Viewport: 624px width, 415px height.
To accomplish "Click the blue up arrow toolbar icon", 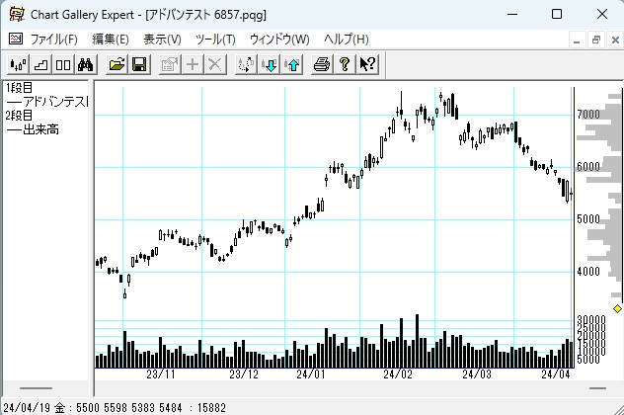I will click(x=292, y=64).
